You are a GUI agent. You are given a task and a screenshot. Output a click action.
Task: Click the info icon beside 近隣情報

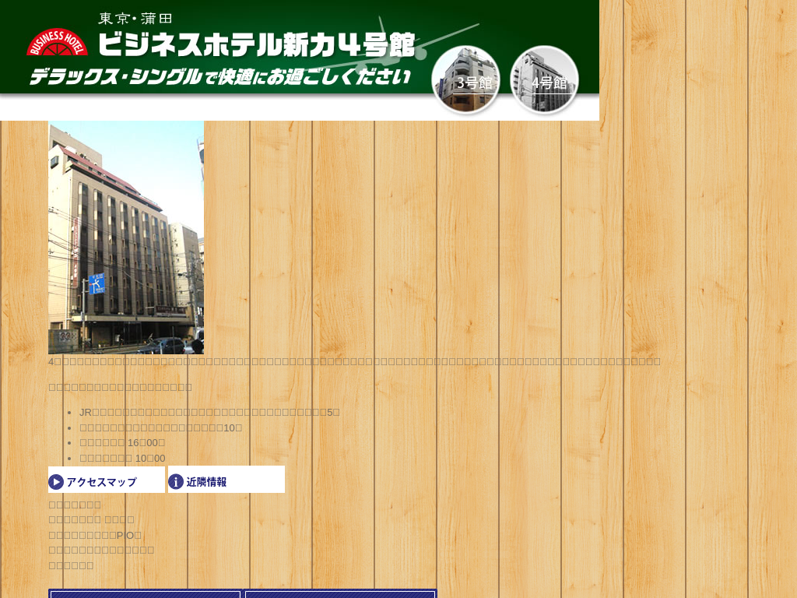(x=176, y=482)
